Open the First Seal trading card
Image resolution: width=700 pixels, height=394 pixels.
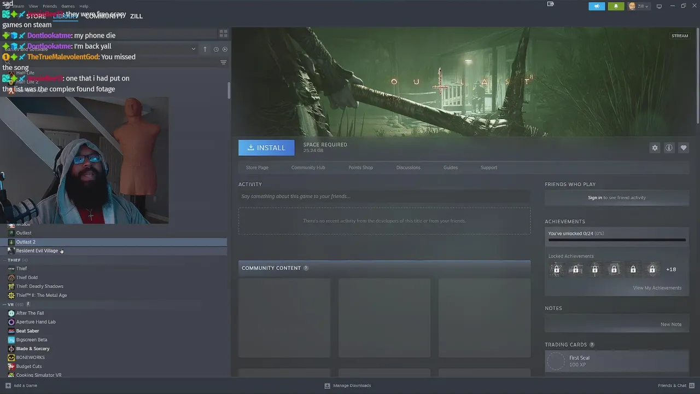pyautogui.click(x=617, y=361)
